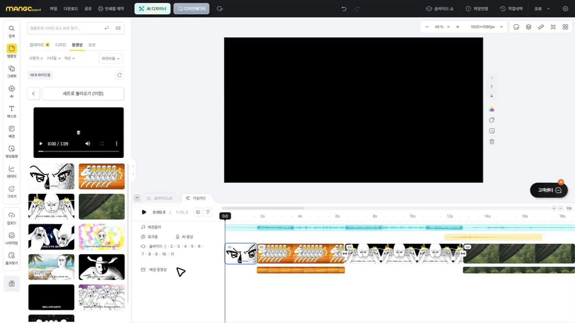Toggle the AI 디자이너 button
The image size is (575, 323).
[152, 9]
